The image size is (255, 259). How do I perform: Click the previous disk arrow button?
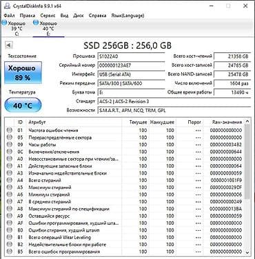coord(9,45)
